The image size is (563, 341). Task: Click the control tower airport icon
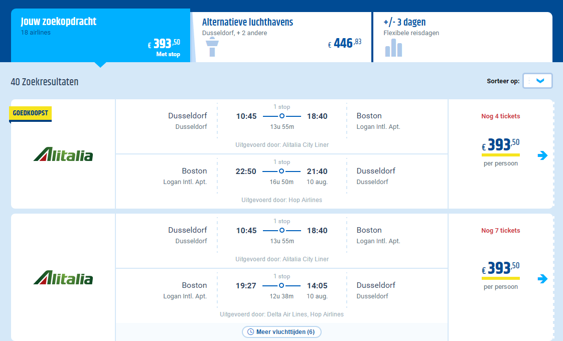(x=212, y=47)
